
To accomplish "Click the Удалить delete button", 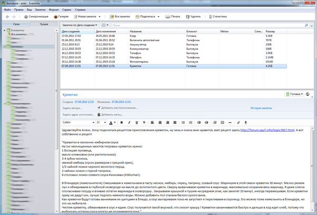I will (194, 17).
